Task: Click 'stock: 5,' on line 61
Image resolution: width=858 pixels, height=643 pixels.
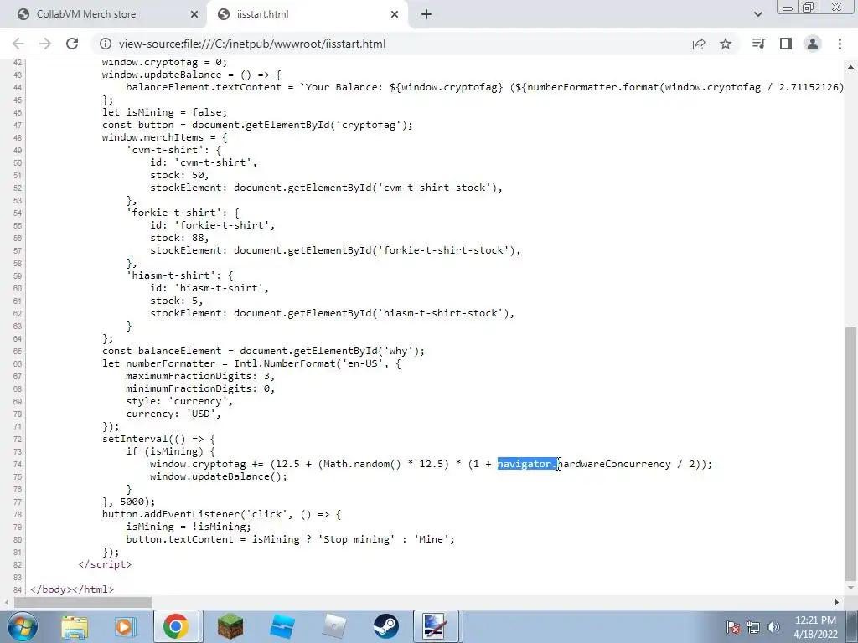Action: point(176,301)
